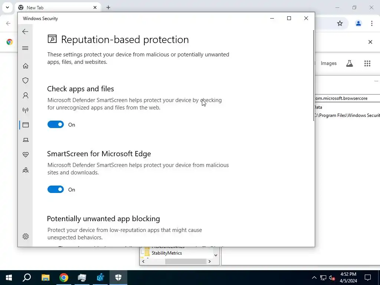
Task: Click the tree panel horizontal scrollbar thumb
Action: (186, 262)
